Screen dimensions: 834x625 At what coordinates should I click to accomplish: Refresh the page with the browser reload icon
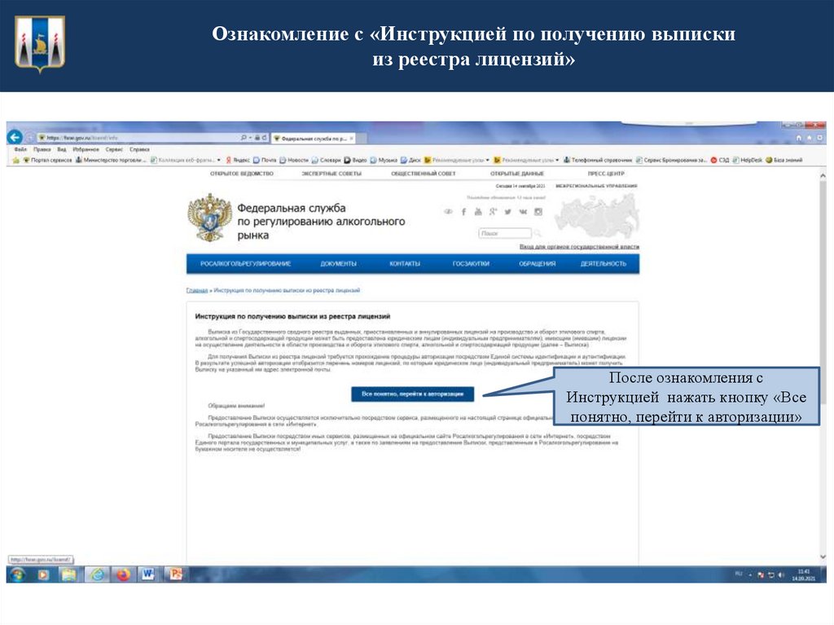tap(264, 138)
